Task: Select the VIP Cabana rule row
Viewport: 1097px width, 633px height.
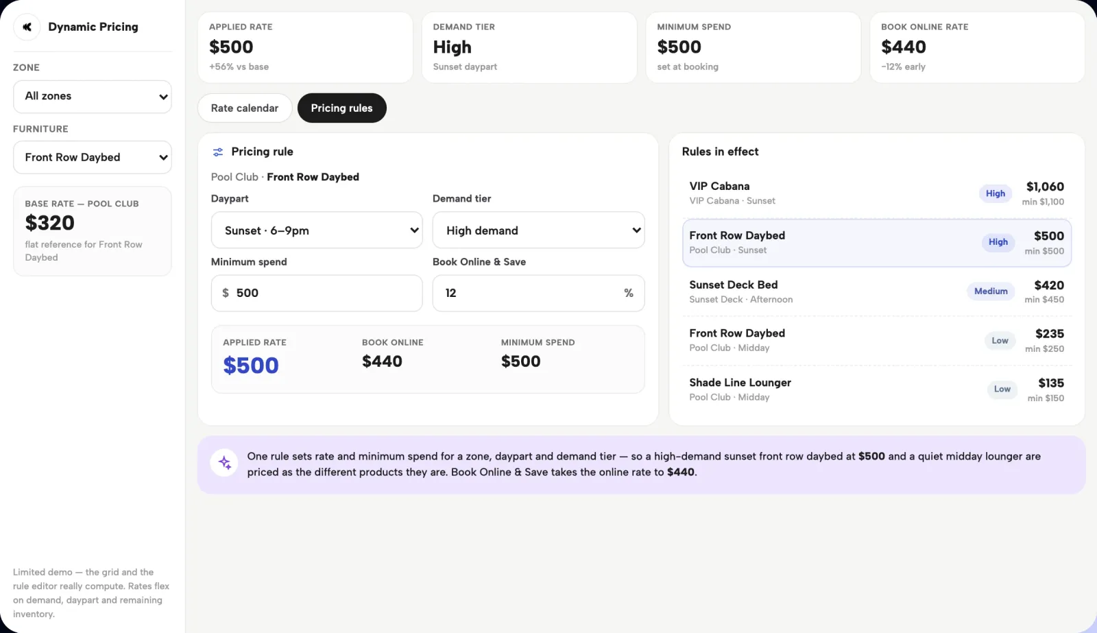Action: pos(876,193)
